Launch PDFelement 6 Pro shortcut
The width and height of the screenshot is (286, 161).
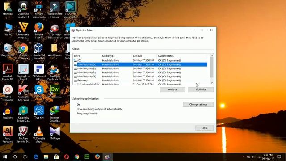point(39,72)
